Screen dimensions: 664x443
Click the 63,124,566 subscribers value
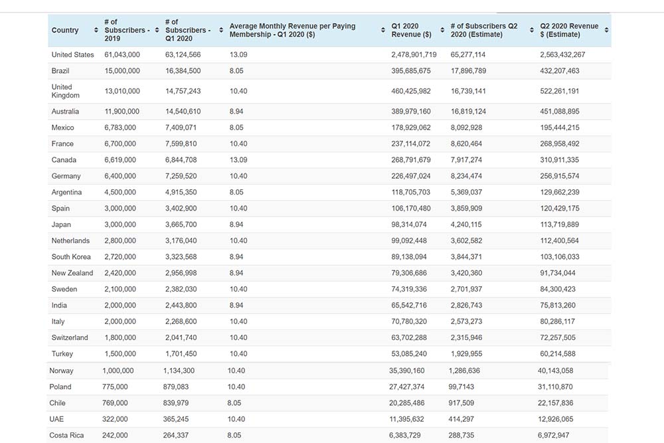point(183,54)
